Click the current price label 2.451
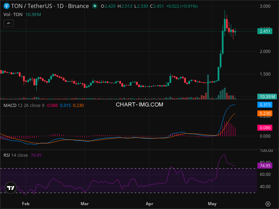Screen dimensions: 279x209 pos(265,31)
